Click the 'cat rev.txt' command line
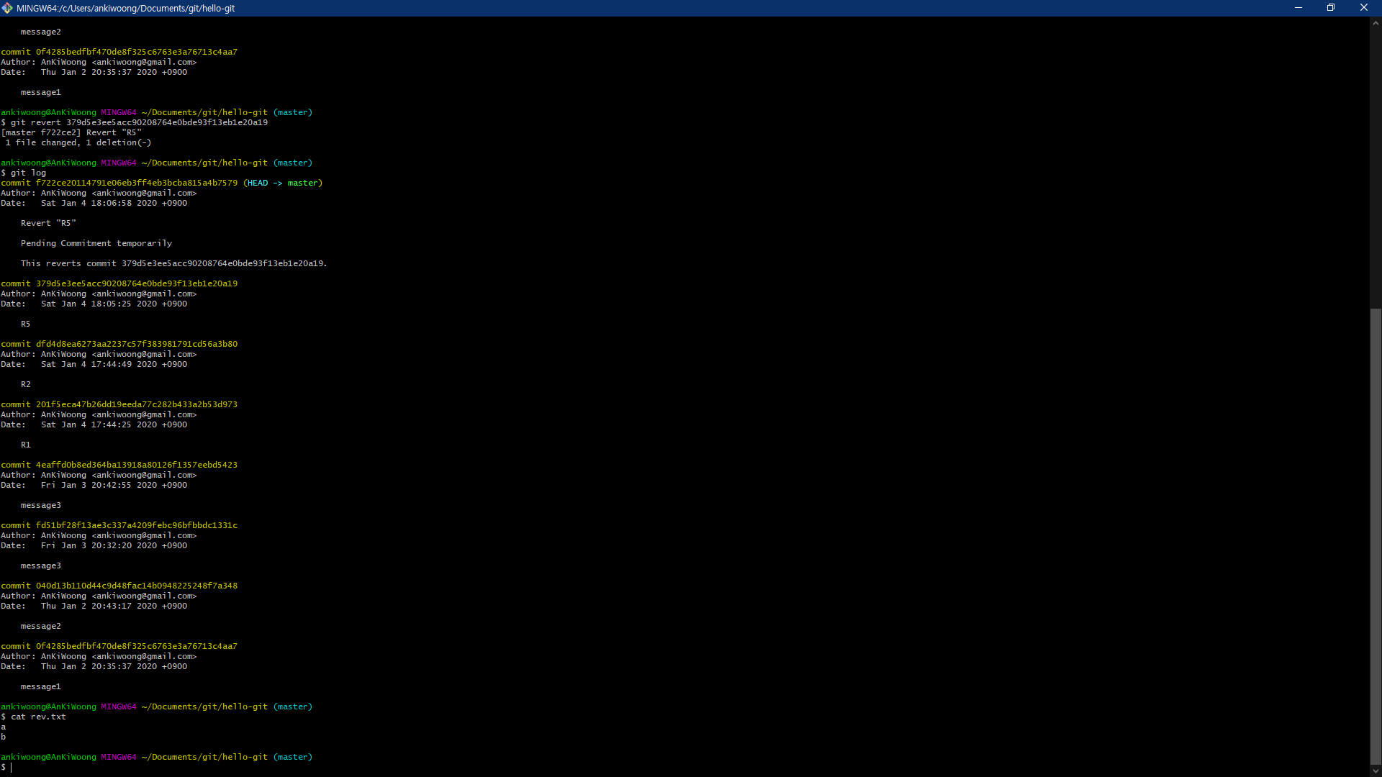 [x=37, y=717]
